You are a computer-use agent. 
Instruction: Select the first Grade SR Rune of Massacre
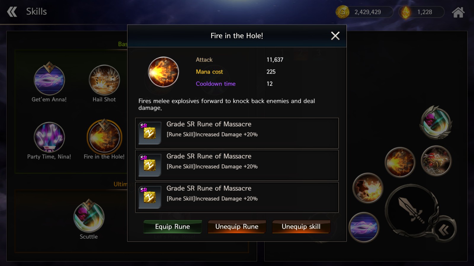click(237, 133)
